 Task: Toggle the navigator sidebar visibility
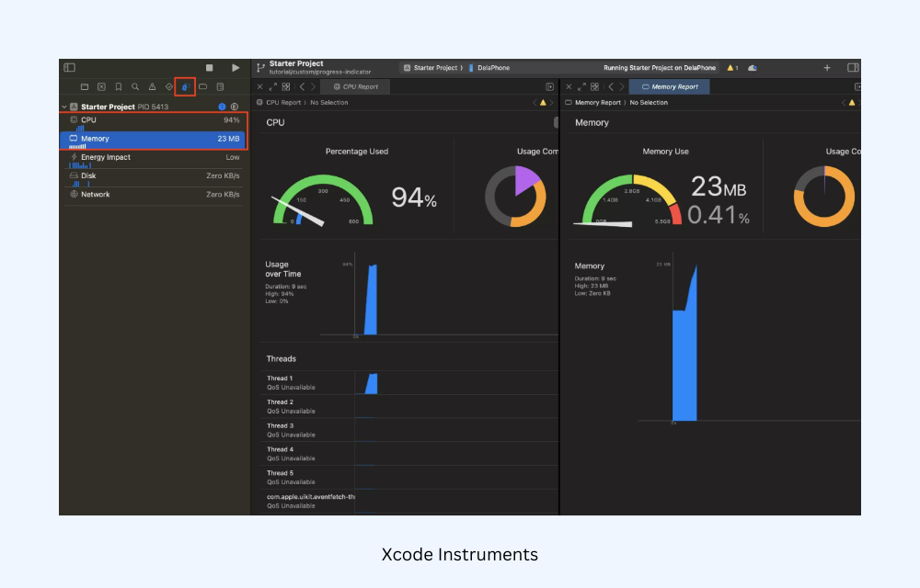pyautogui.click(x=69, y=67)
